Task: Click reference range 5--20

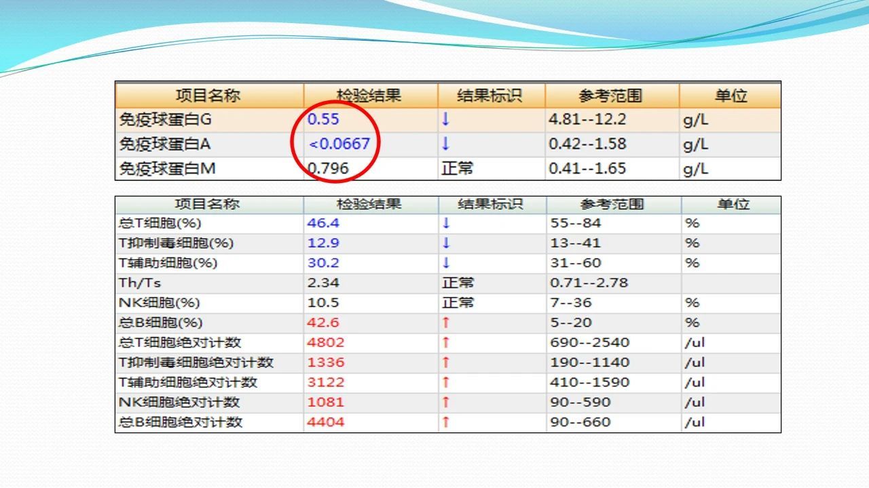Action: point(570,323)
